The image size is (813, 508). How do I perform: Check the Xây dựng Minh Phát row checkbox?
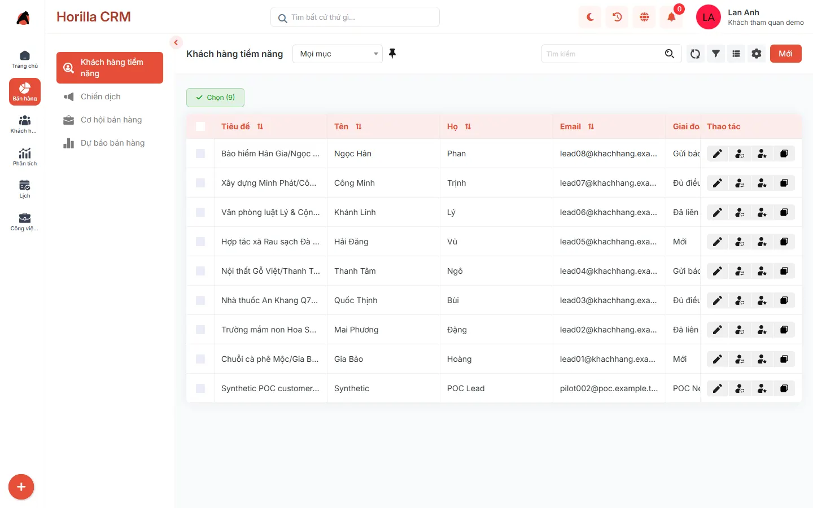[200, 183]
